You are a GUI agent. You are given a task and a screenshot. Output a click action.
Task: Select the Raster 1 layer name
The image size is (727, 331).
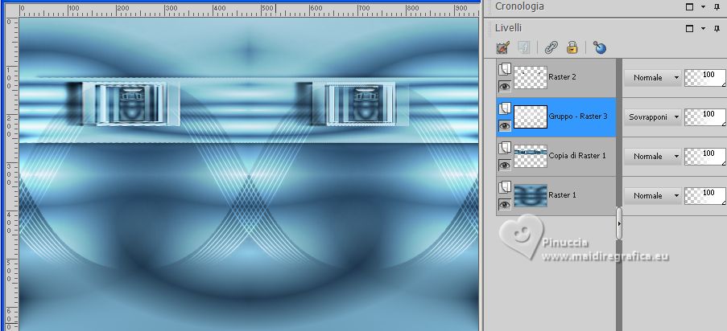pyautogui.click(x=562, y=195)
